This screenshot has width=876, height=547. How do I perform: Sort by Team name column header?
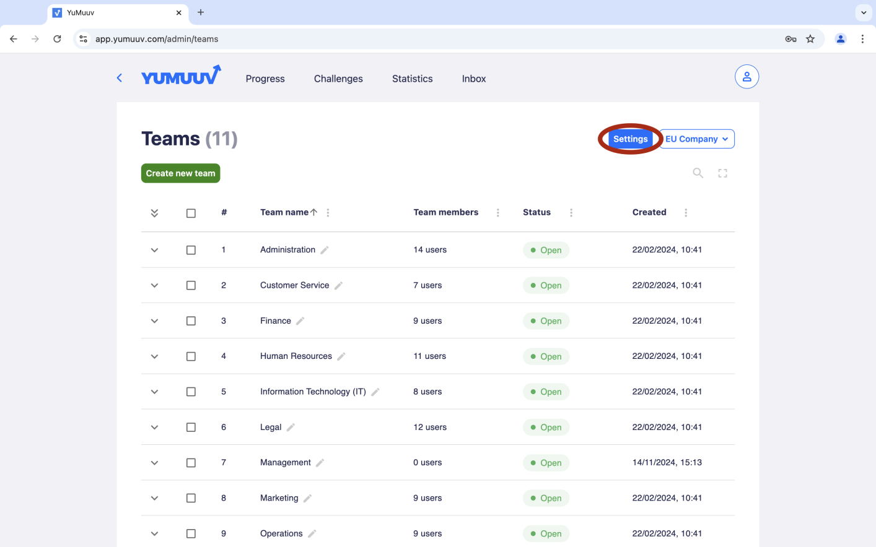pyautogui.click(x=284, y=212)
